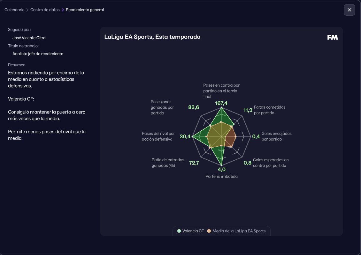Toggle Media de la LaLiga EA Sports legend
This screenshot has height=255, width=361.
[x=236, y=231]
